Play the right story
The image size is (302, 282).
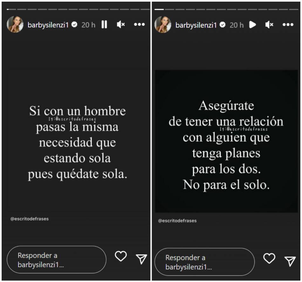point(252,25)
